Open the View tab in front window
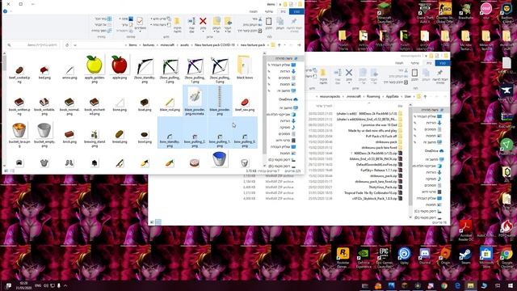 [254, 12]
